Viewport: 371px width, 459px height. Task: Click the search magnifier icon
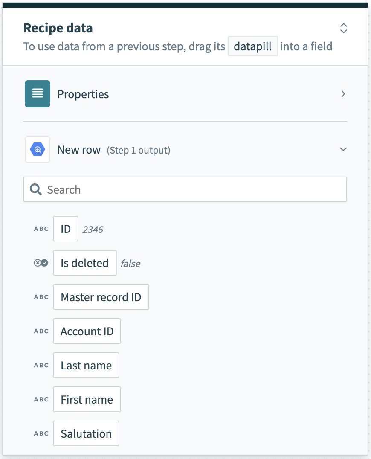coord(36,189)
